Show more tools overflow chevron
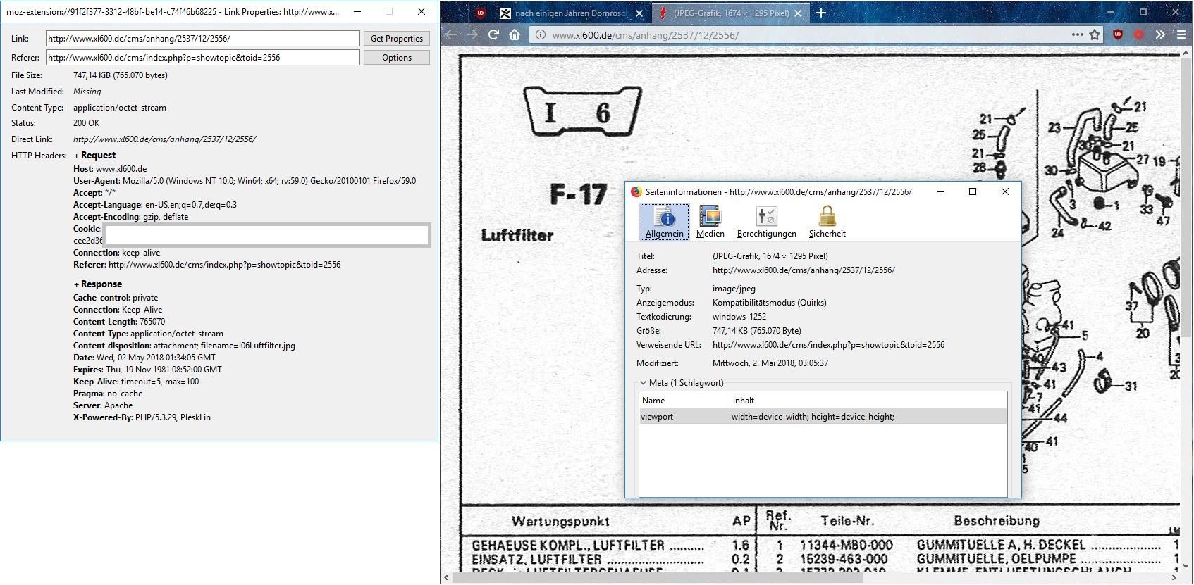This screenshot has width=1194, height=585. pyautogui.click(x=1160, y=34)
